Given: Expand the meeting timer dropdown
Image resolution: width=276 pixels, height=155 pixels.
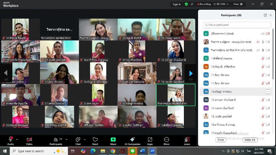Looking at the screenshot, I should click(228, 4).
